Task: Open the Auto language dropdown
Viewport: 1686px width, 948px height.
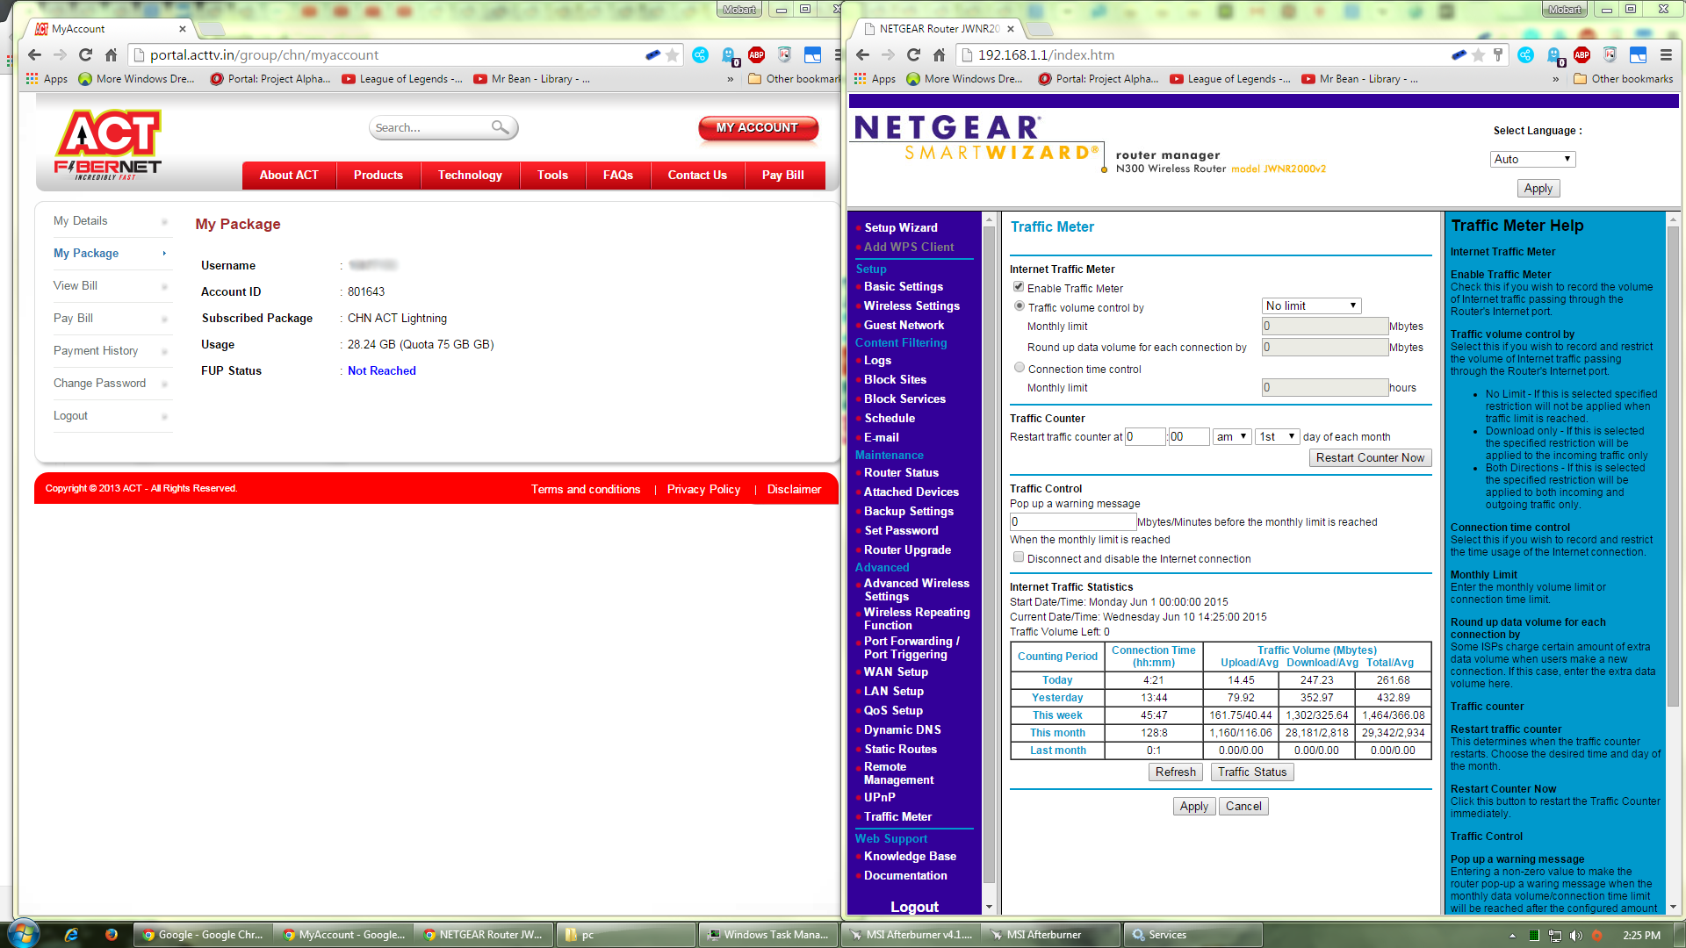Action: coord(1532,159)
